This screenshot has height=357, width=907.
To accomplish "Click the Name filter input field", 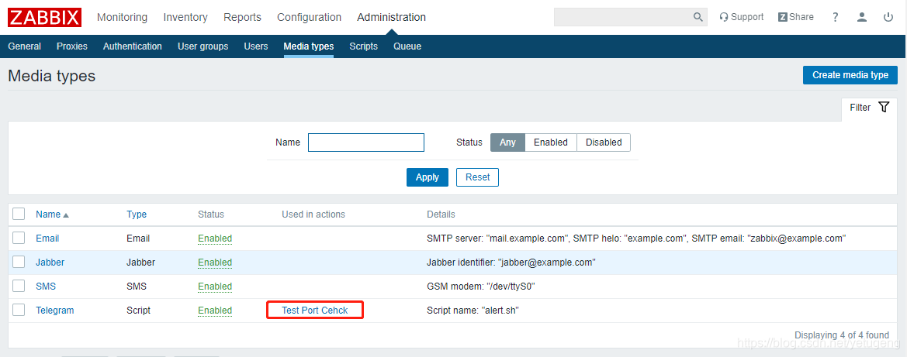I will click(x=366, y=142).
